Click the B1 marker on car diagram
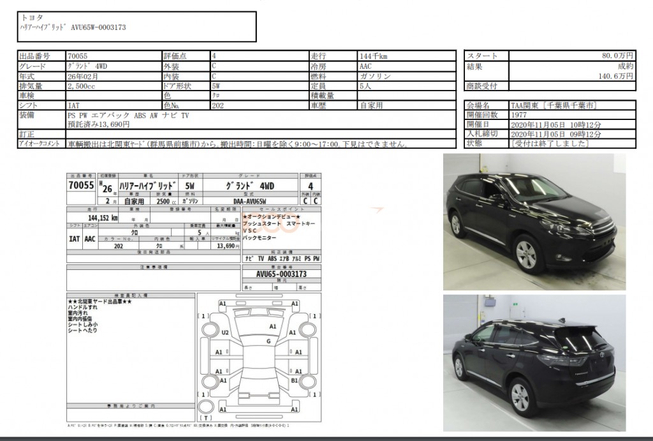This screenshot has width=653, height=441. [294, 380]
